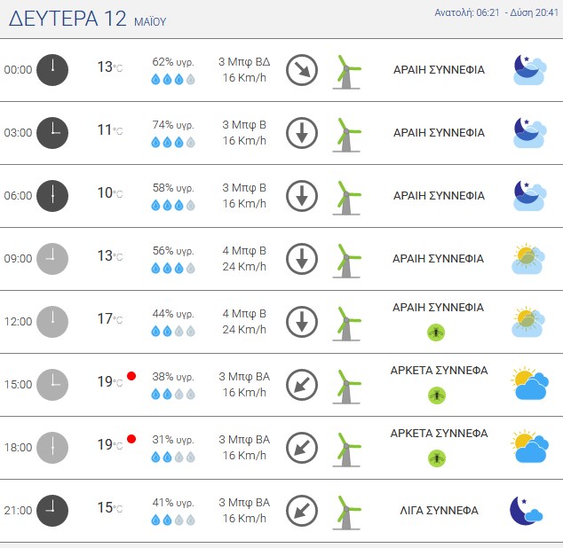
Task: Click the northeast wind arrow at 15:00
Action: click(302, 385)
